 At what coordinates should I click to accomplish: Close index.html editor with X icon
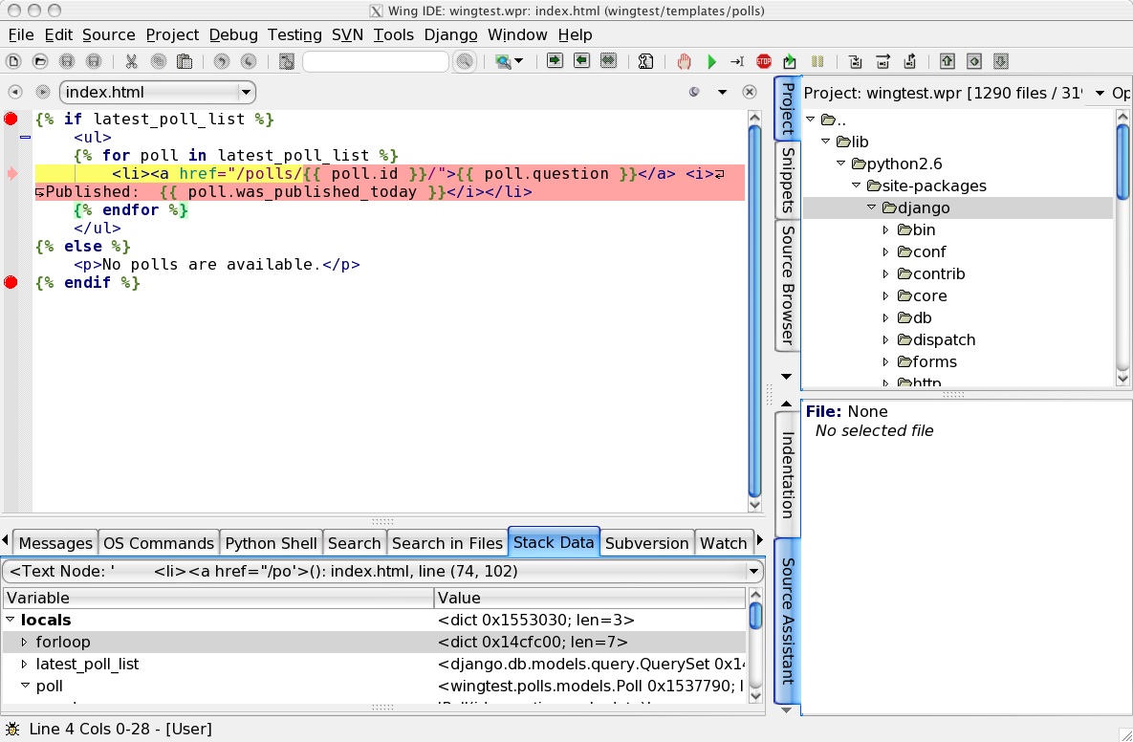pyautogui.click(x=750, y=92)
